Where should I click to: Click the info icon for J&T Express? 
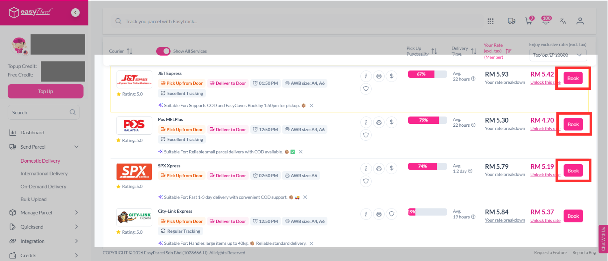point(366,76)
